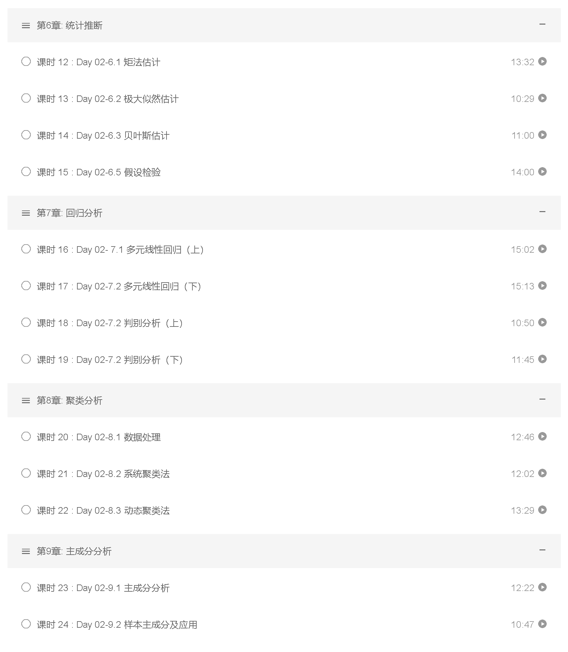This screenshot has width=568, height=652.
Task: Click play icon for 样本主成分及应用
Action: (x=542, y=624)
